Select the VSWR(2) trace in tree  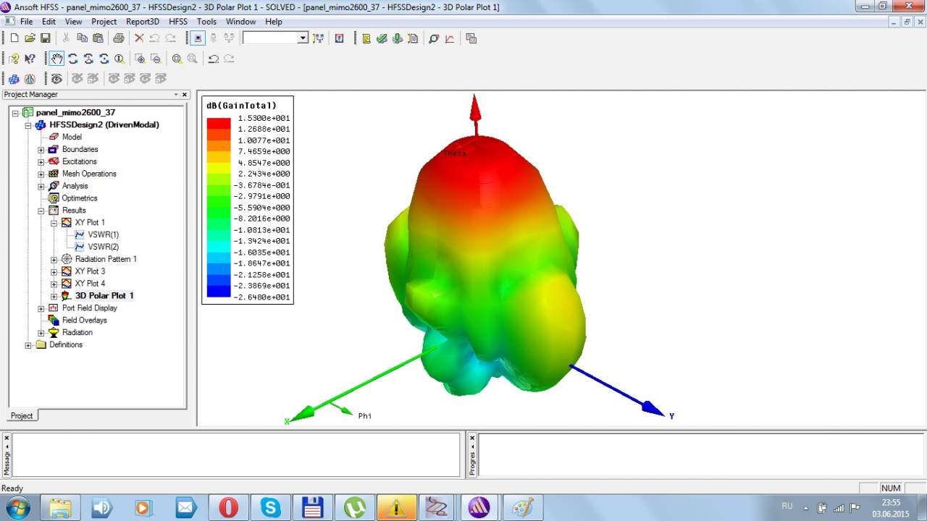coord(103,247)
